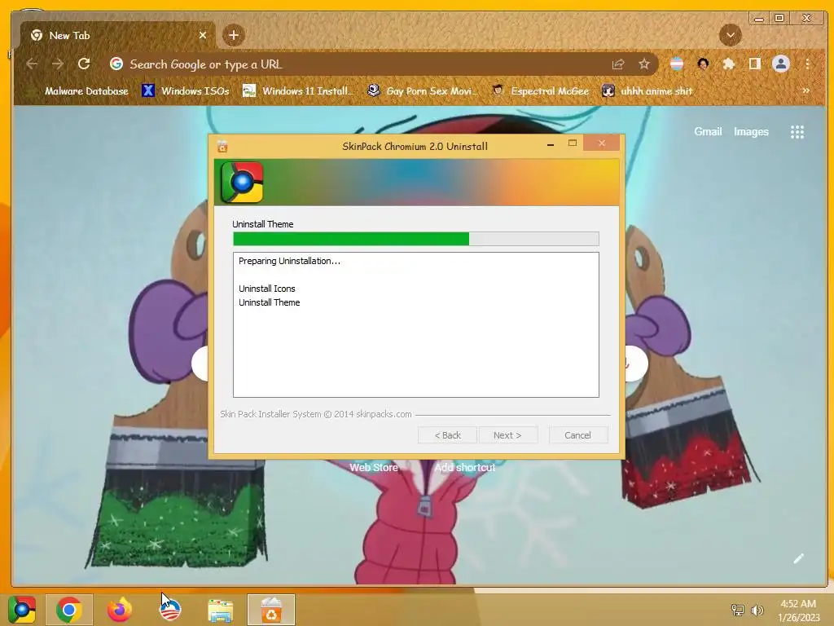
Task: Click the Back button in the uninstaller
Action: pyautogui.click(x=448, y=435)
